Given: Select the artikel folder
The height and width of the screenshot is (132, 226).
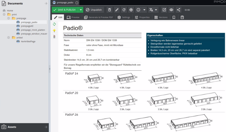Looking at the screenshot, I should pos(19,38).
